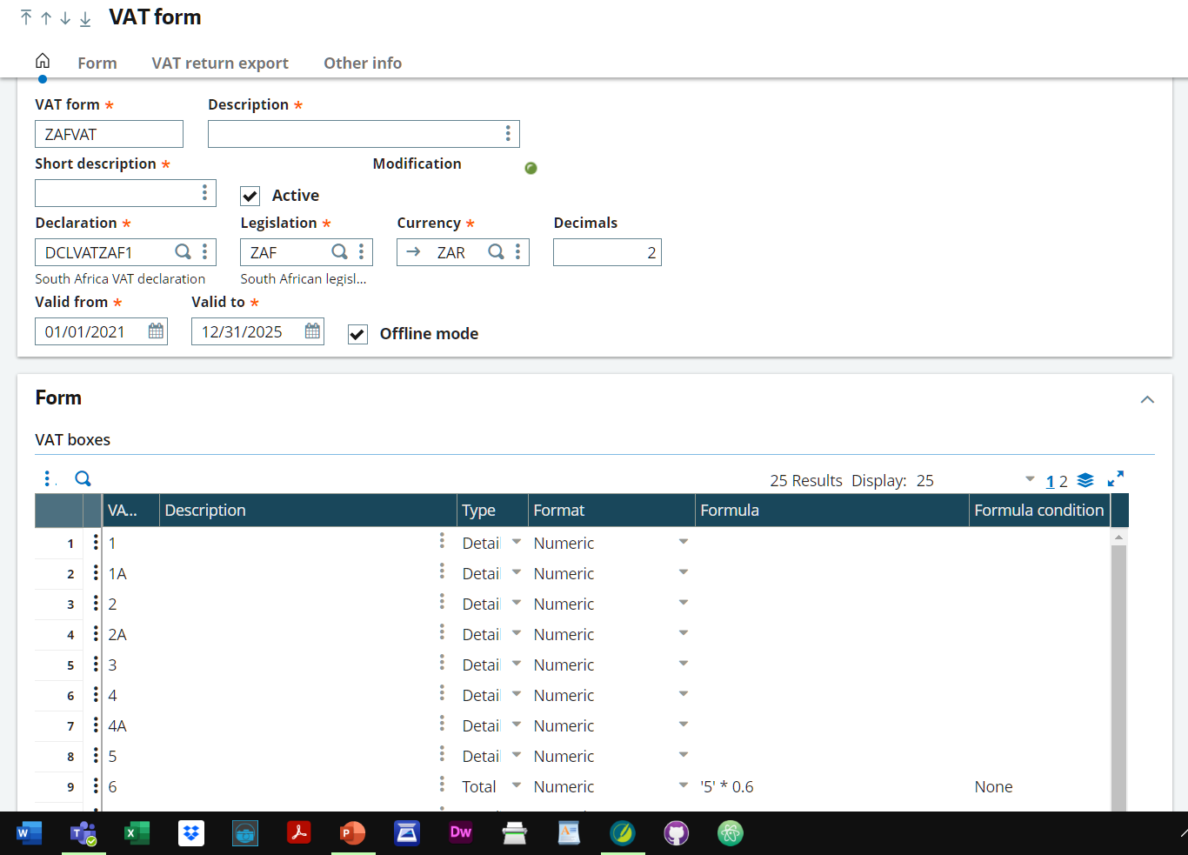The image size is (1188, 855).
Task: Click the home icon tab
Action: point(43,61)
